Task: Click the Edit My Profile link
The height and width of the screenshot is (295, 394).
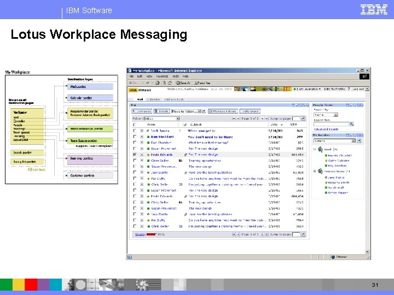Action: pos(334,89)
